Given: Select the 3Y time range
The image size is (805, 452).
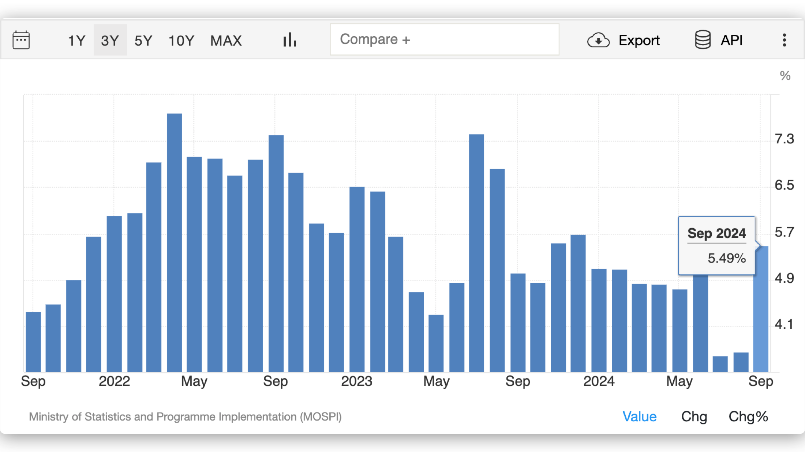Looking at the screenshot, I should click(x=110, y=40).
